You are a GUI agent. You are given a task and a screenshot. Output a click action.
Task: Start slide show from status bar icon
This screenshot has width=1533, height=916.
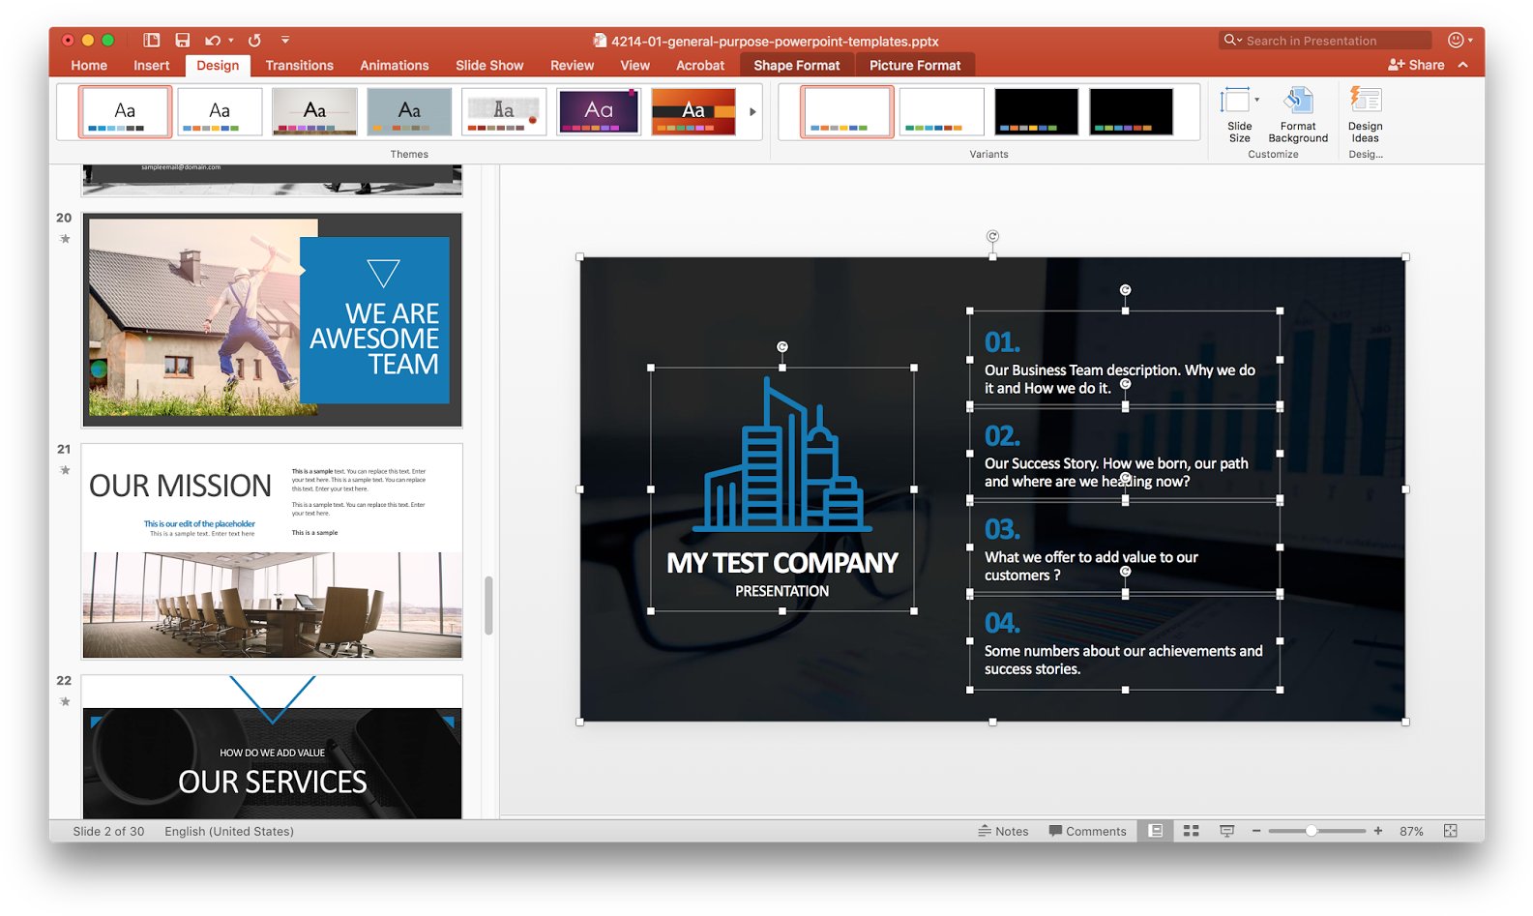[1226, 831]
